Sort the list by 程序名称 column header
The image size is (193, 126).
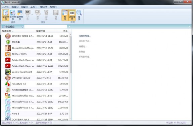click(18, 31)
